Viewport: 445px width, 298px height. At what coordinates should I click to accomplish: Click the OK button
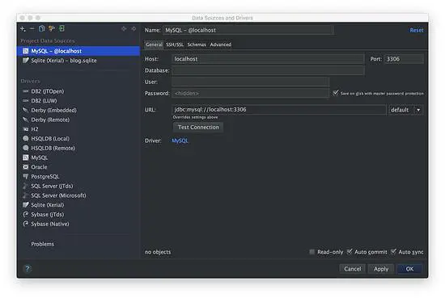point(409,269)
